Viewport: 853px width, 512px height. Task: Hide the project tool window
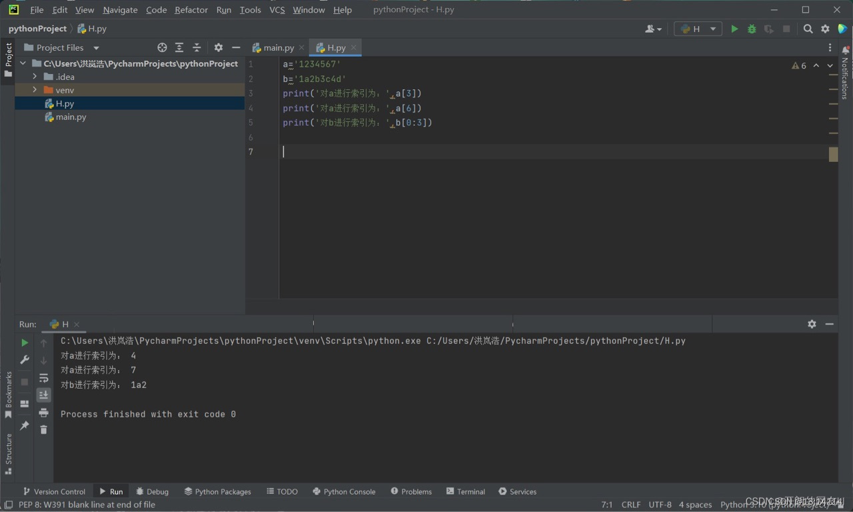pos(236,47)
